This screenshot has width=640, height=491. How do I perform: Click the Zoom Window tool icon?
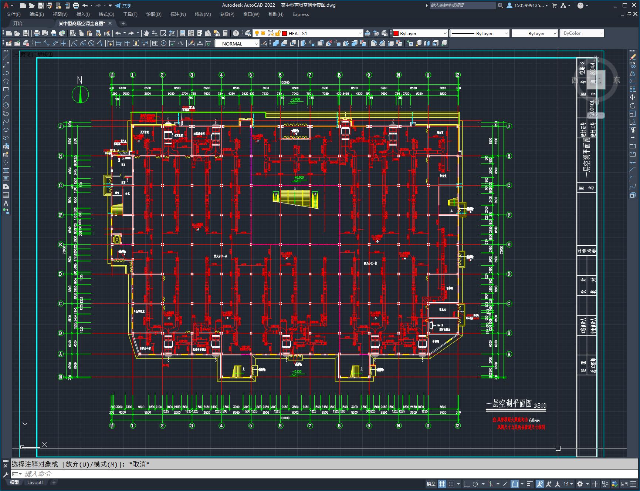163,33
